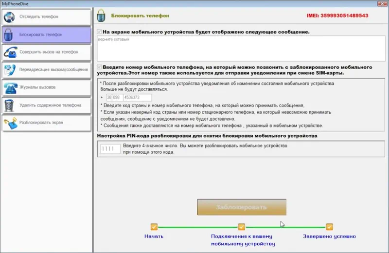
Task: Toggle the display message checkbox
Action: (x=99, y=32)
